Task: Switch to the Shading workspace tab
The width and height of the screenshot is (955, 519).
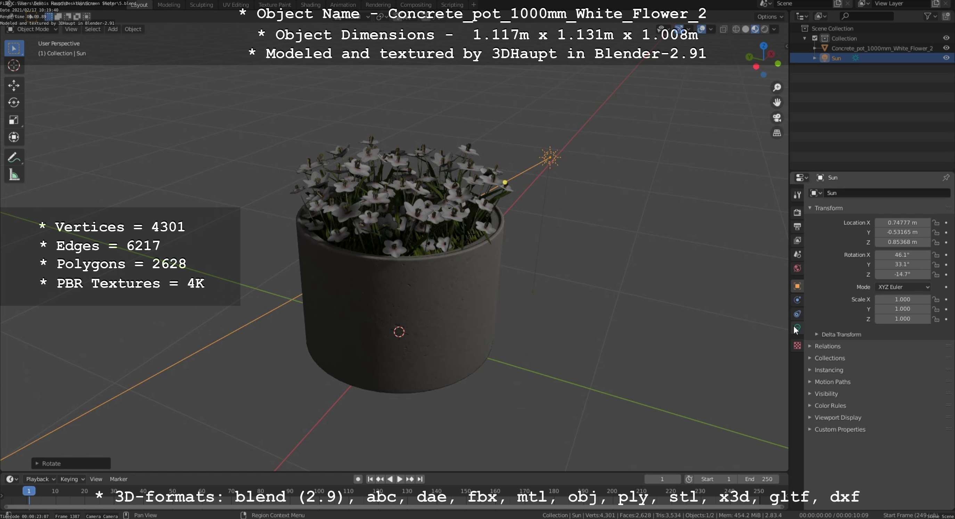Action: point(310,5)
